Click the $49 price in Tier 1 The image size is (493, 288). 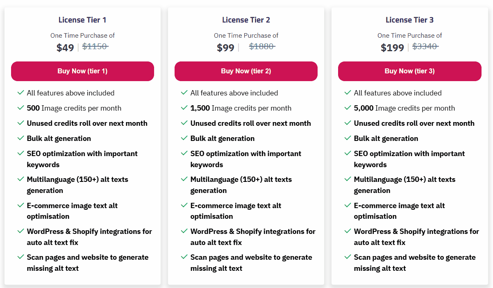click(x=65, y=48)
